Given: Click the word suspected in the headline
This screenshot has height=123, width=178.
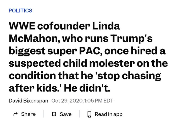Looking at the screenshot, I should click(x=35, y=63).
